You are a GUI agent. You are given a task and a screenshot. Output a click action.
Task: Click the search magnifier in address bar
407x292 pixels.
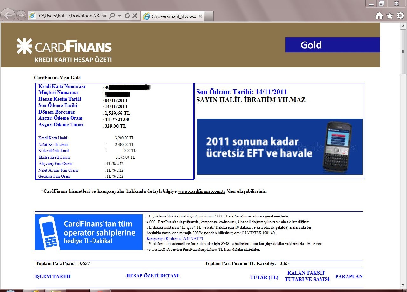pos(112,16)
